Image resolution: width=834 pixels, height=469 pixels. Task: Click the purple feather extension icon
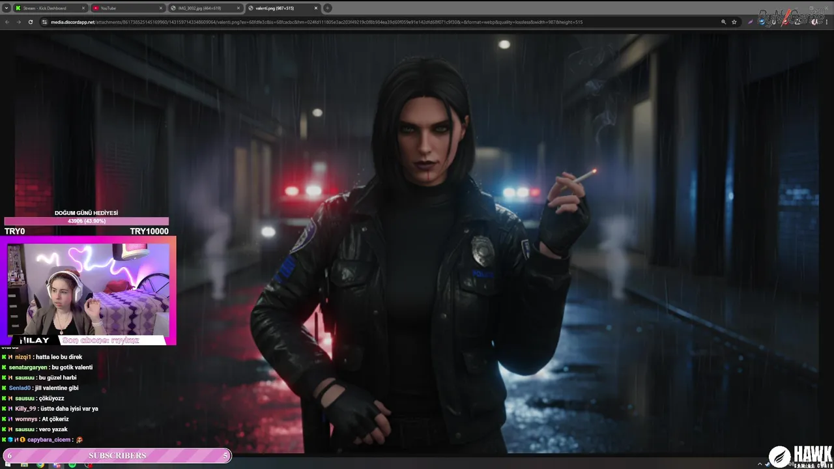click(751, 22)
